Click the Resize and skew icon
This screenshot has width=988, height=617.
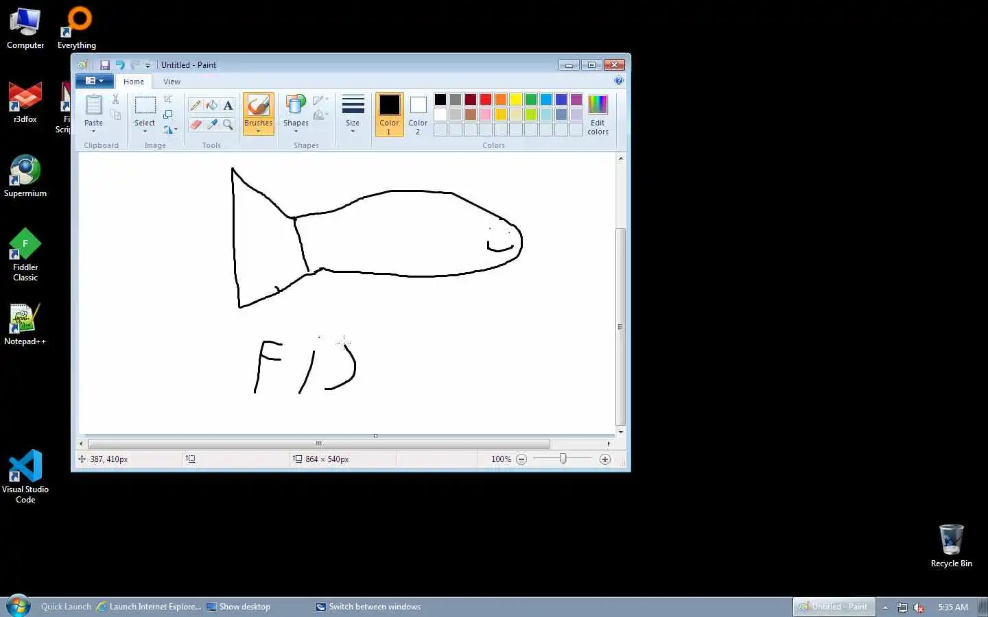click(x=168, y=114)
